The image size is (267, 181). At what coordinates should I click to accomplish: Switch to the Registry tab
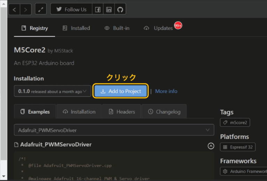click(x=34, y=28)
